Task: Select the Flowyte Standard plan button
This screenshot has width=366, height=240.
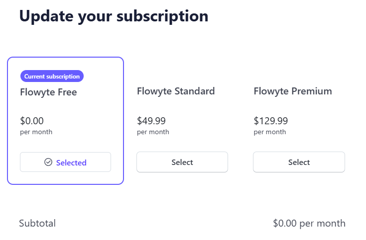Action: (x=182, y=162)
